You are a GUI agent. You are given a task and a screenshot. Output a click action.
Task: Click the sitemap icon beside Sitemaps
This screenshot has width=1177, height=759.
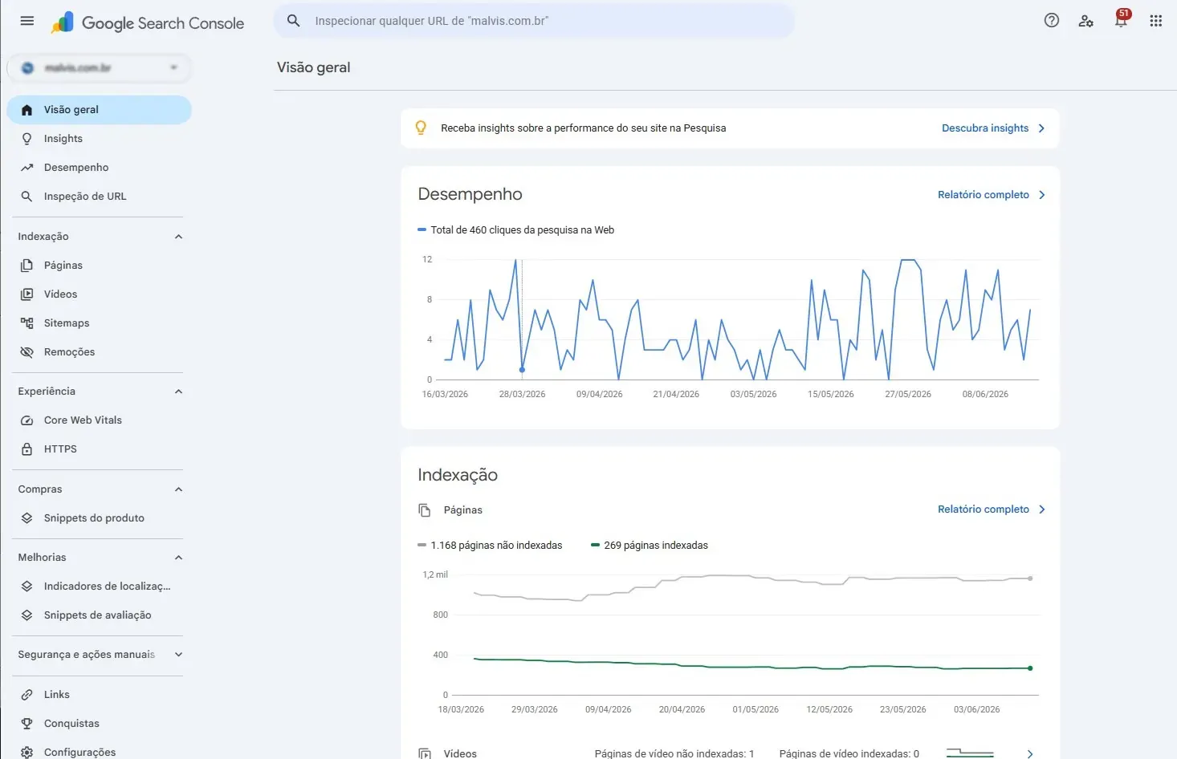click(x=26, y=323)
